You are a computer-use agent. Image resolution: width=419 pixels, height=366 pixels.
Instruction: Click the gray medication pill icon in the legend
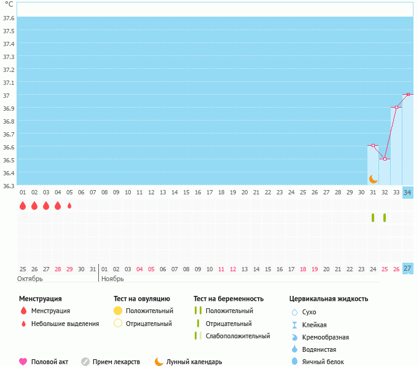click(x=85, y=362)
